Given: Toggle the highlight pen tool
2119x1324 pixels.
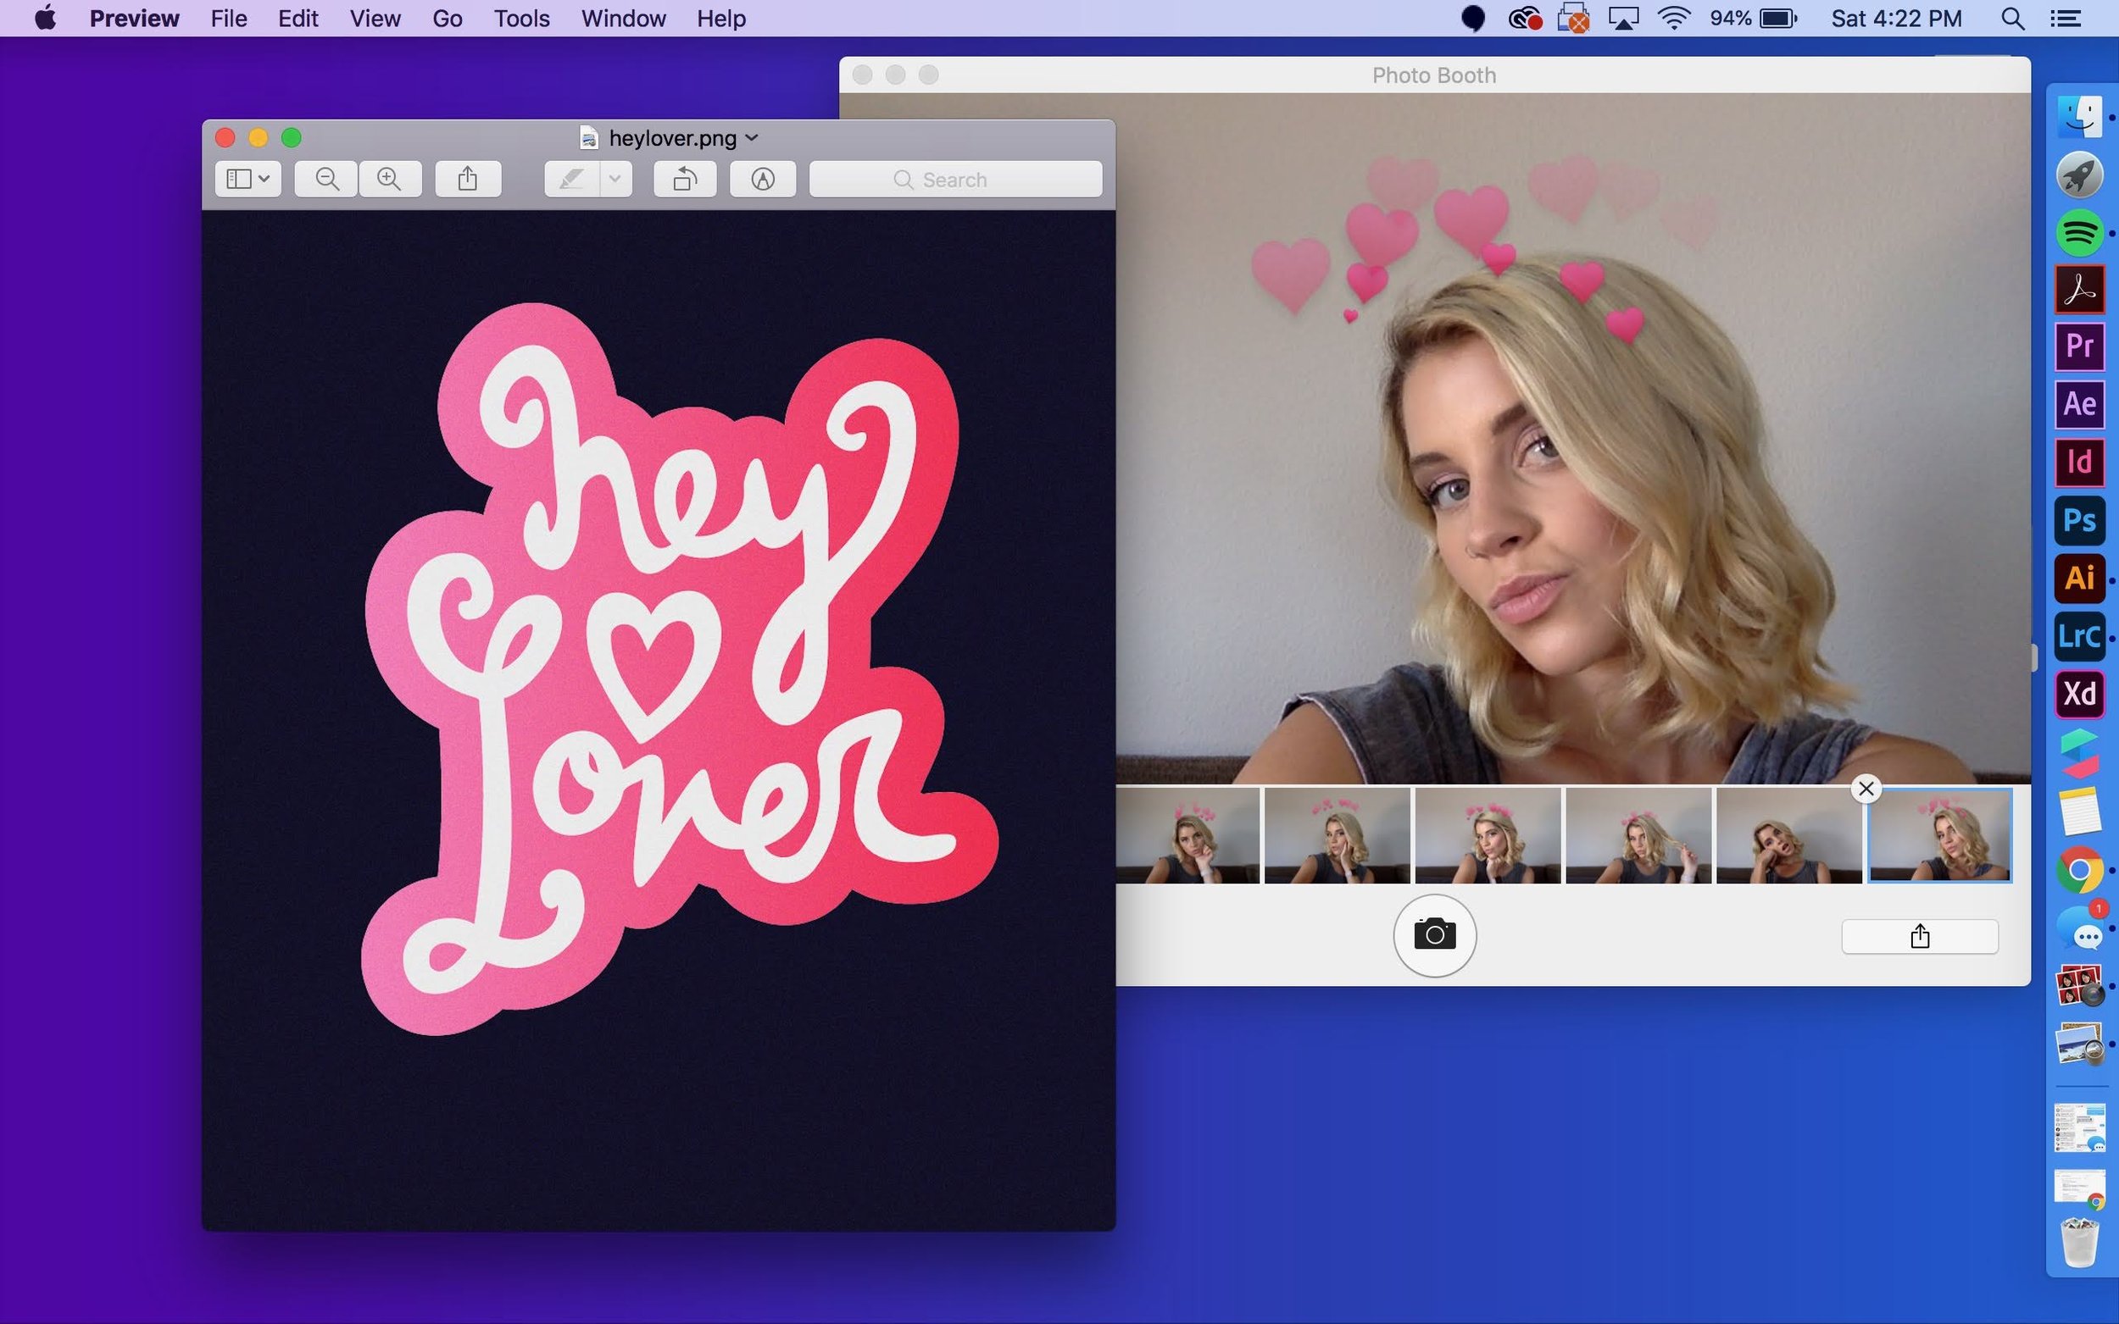Looking at the screenshot, I should pos(572,180).
